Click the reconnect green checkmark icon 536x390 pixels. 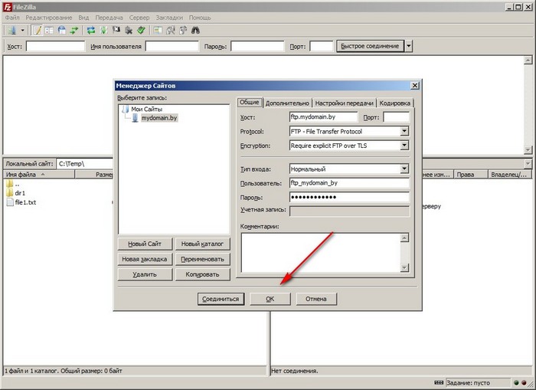pyautogui.click(x=141, y=31)
